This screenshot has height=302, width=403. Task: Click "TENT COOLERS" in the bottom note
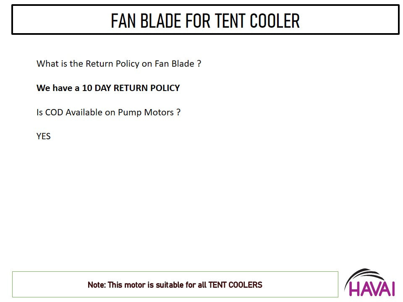pyautogui.click(x=235, y=285)
